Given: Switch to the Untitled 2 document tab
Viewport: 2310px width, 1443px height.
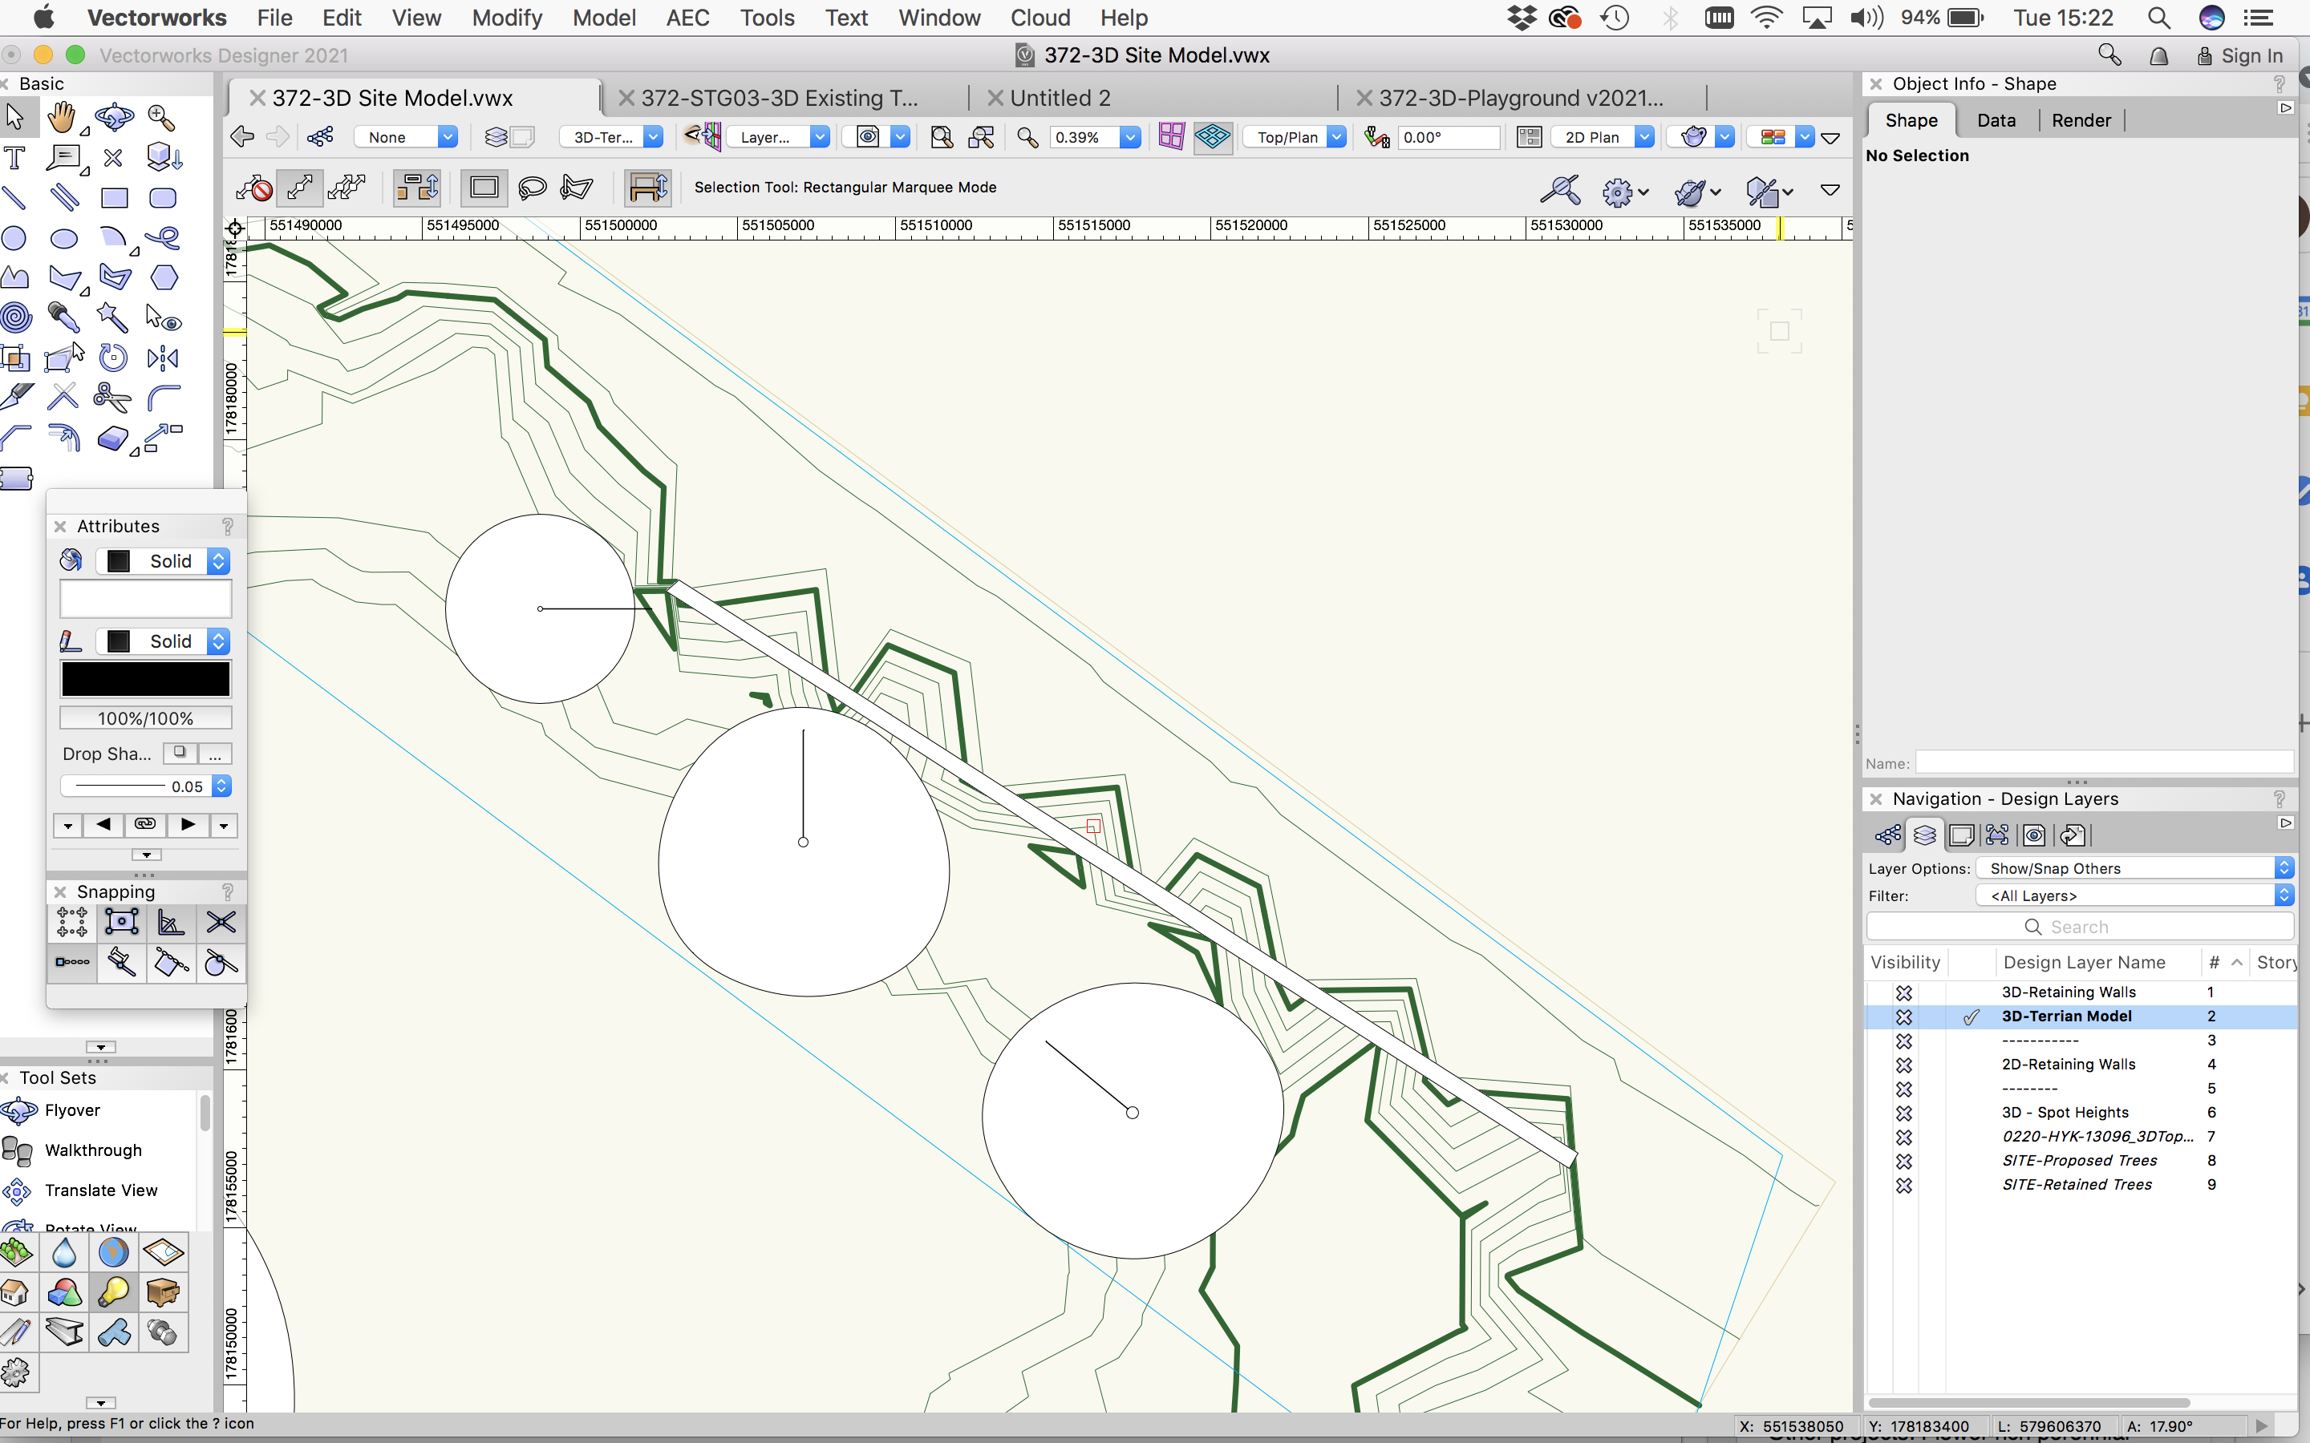Looking at the screenshot, I should coord(1060,96).
